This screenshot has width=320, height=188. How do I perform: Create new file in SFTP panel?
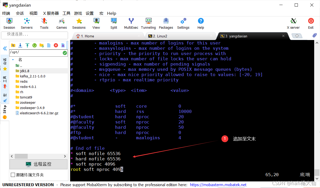[49, 45]
